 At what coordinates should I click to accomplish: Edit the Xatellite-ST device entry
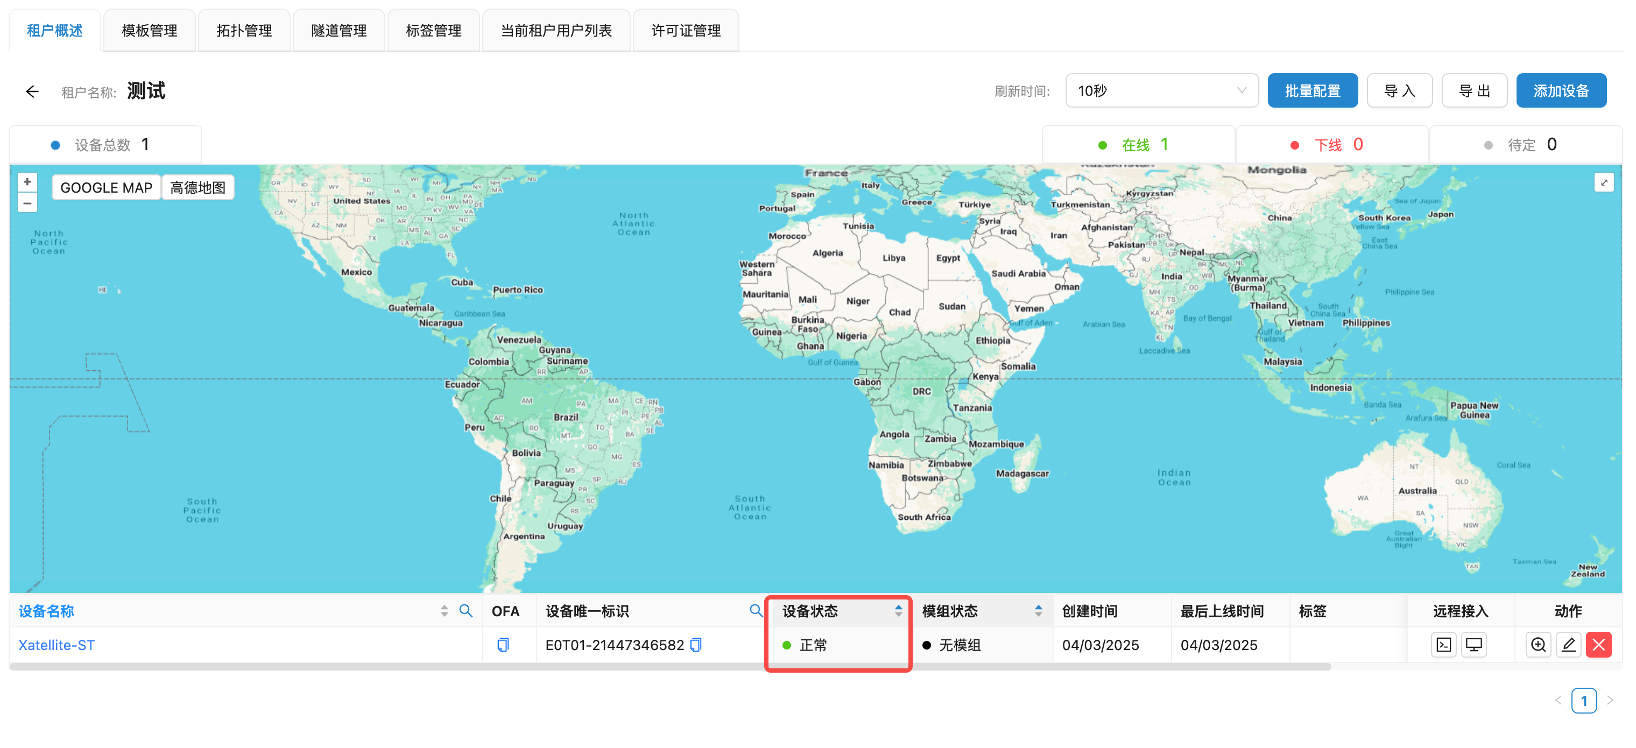(x=1568, y=645)
